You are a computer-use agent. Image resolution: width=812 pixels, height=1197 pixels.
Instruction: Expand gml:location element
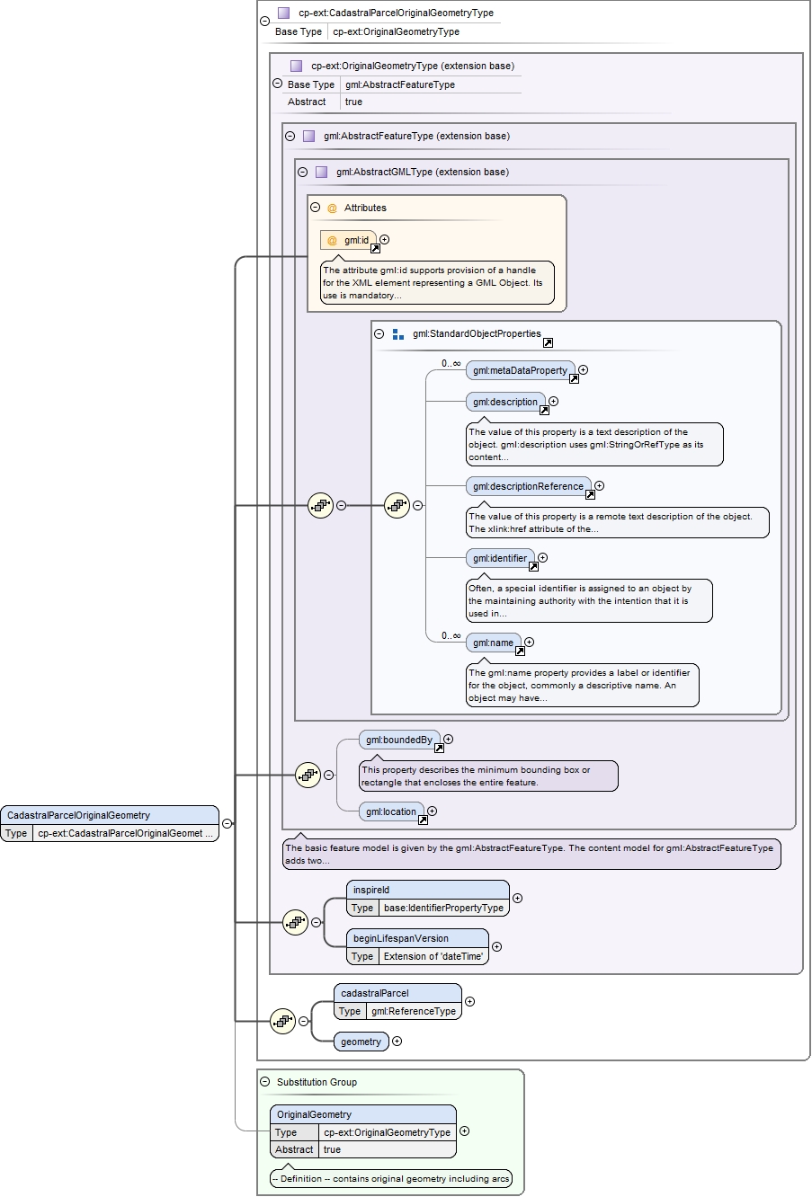click(432, 811)
